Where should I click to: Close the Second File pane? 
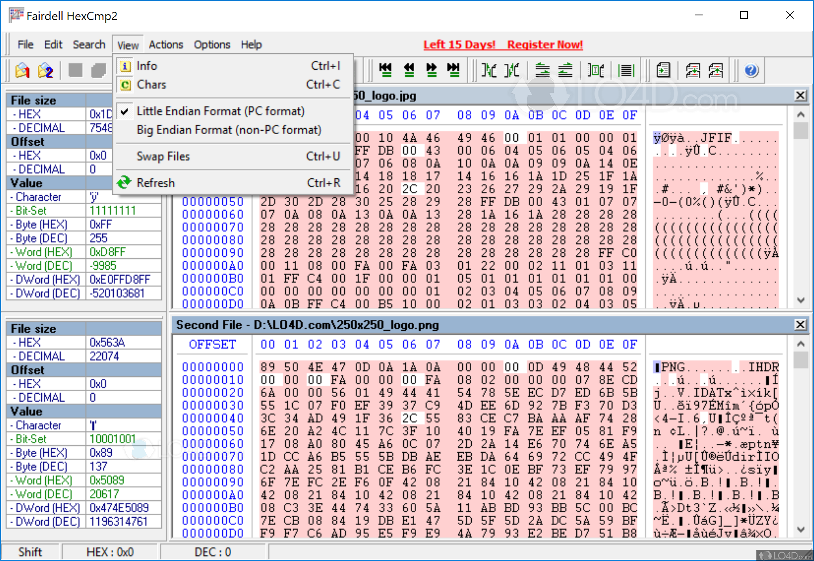[800, 325]
